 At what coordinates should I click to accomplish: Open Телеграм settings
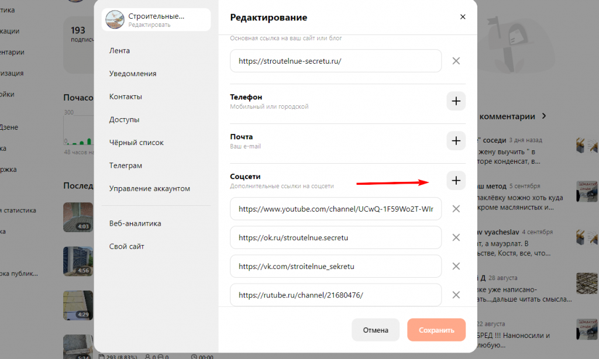click(126, 165)
